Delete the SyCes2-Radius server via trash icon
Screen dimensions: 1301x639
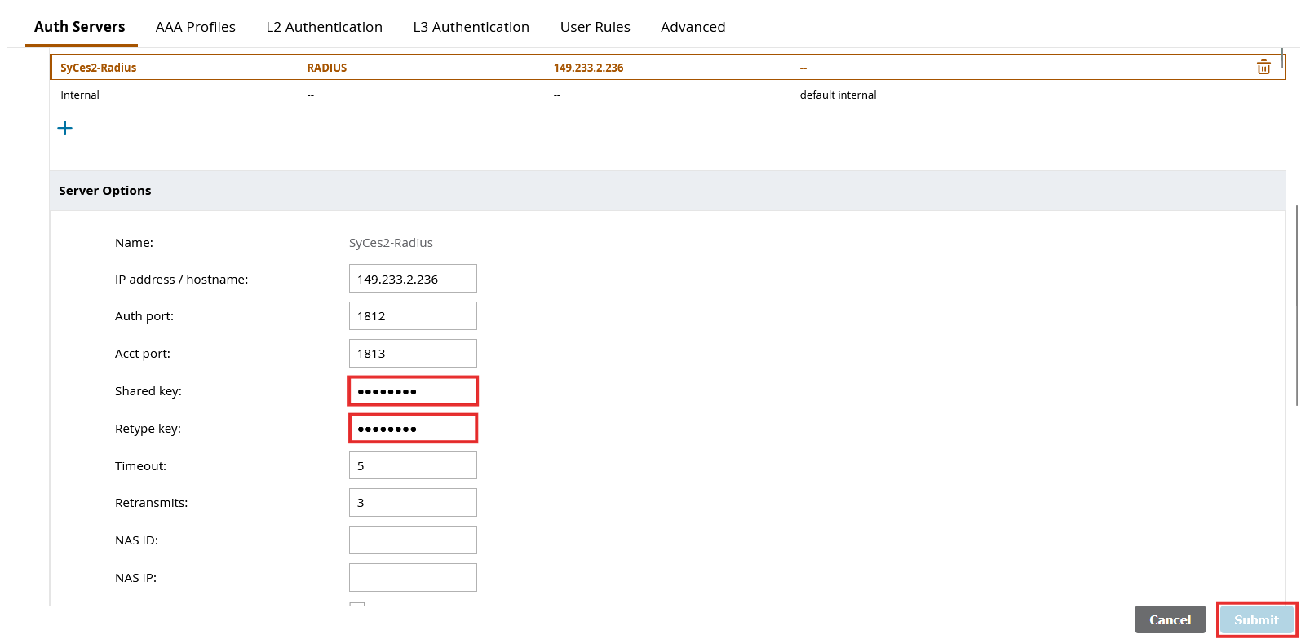1263,68
